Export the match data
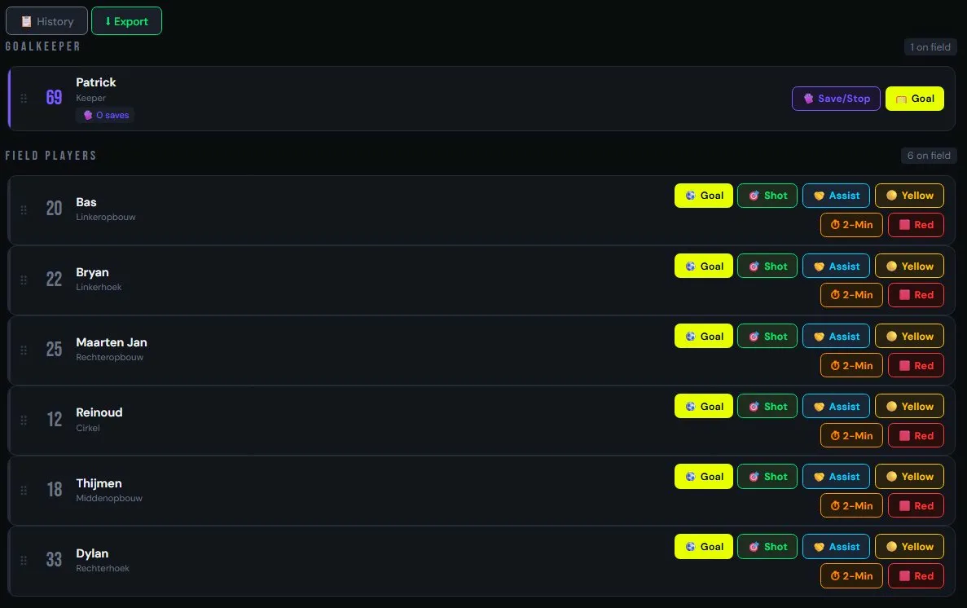 coord(126,20)
